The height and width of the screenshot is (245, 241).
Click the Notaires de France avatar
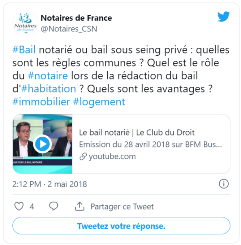(x=25, y=23)
